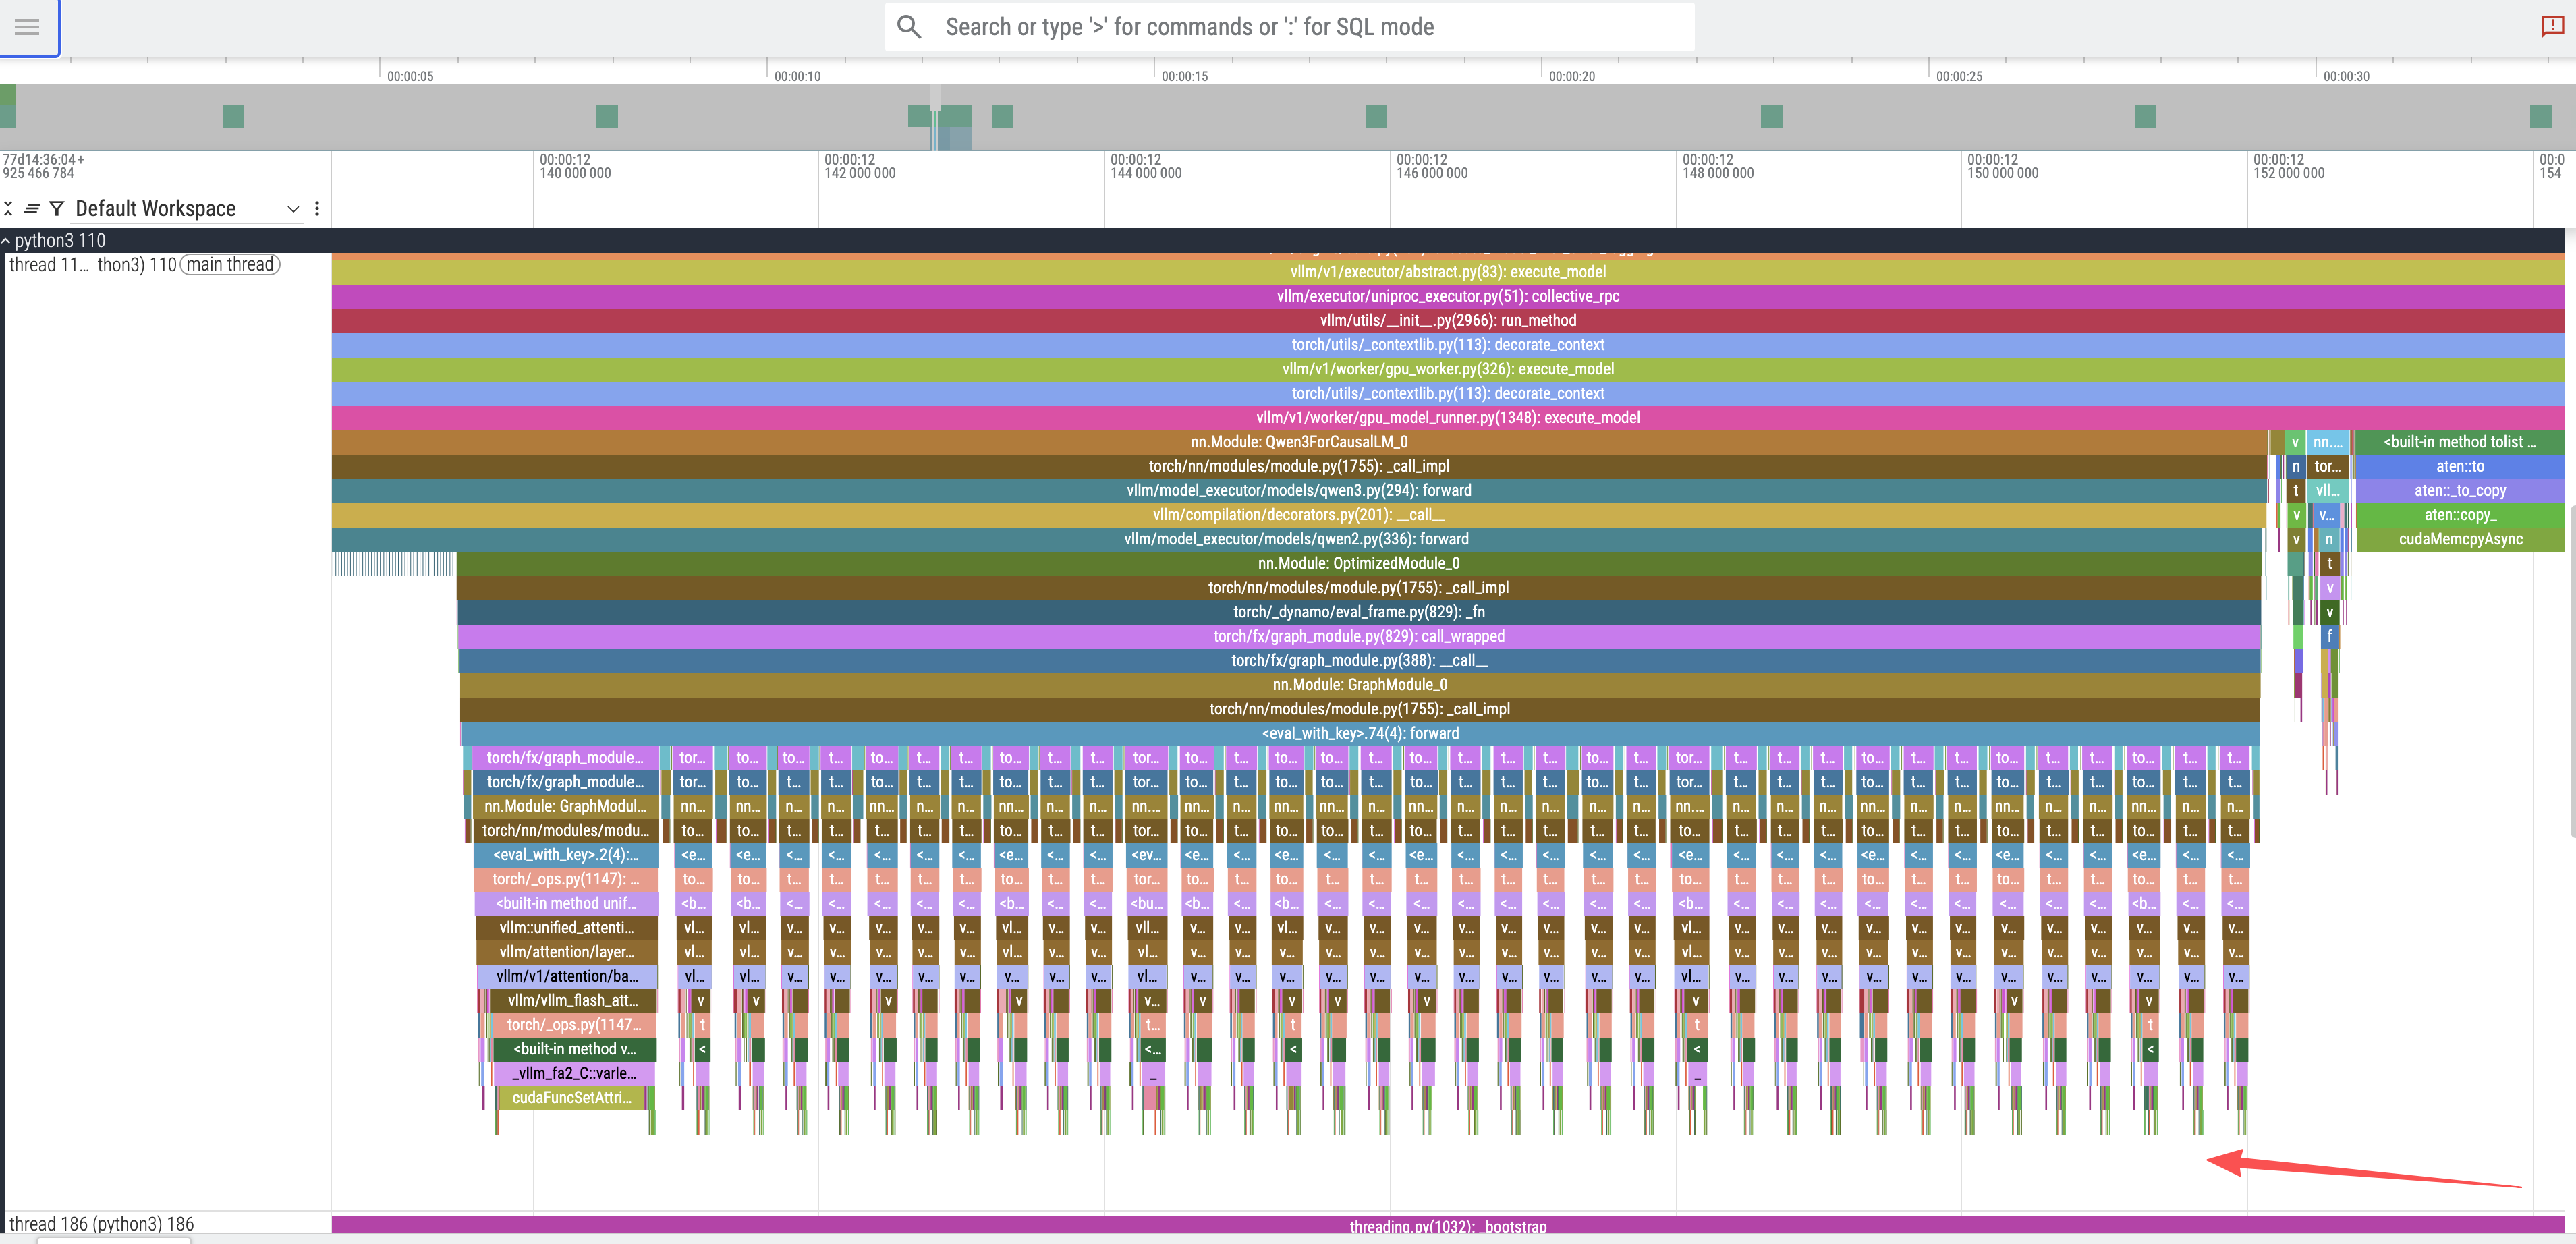Select the cudaMemcpyAsync slice
This screenshot has width=2576, height=1244.
tap(2459, 539)
